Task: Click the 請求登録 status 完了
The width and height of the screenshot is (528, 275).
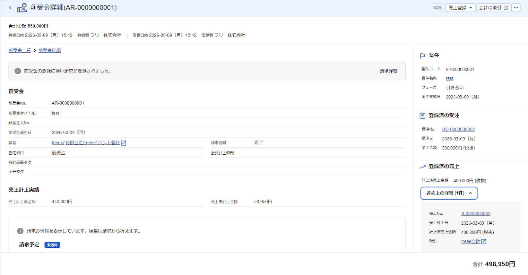Action: click(258, 143)
